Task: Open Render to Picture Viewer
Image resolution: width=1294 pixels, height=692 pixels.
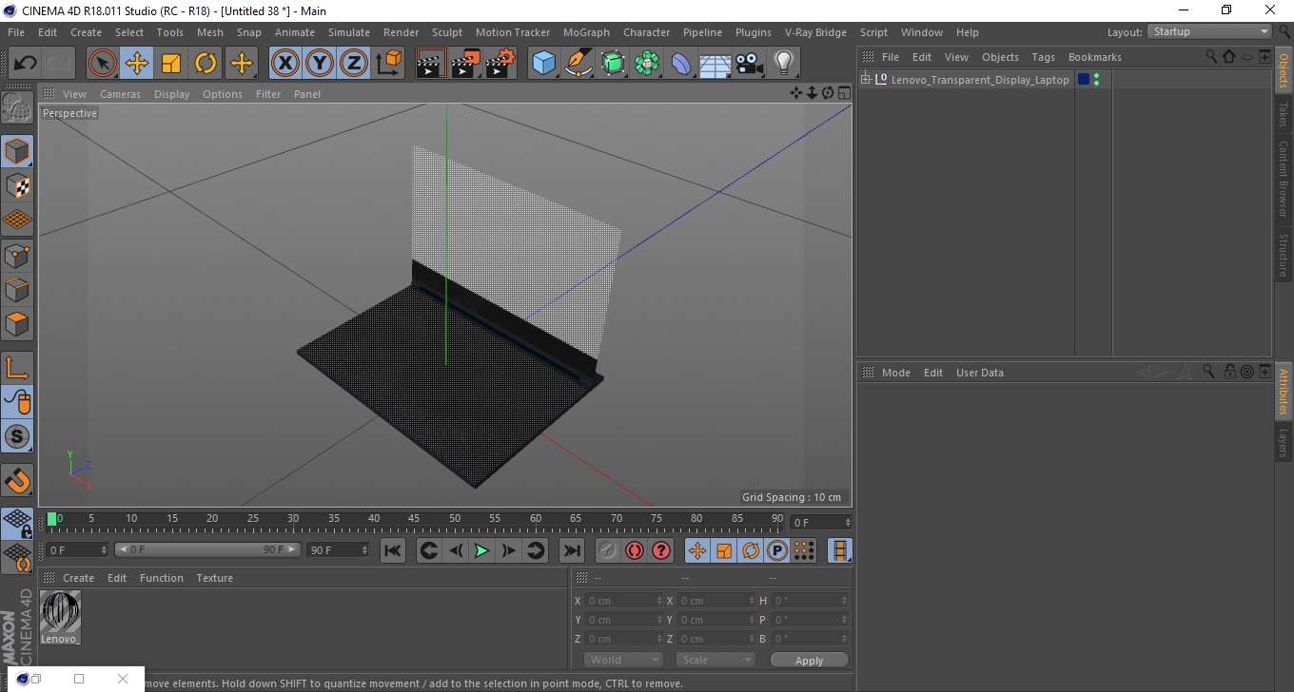Action: pyautogui.click(x=466, y=64)
